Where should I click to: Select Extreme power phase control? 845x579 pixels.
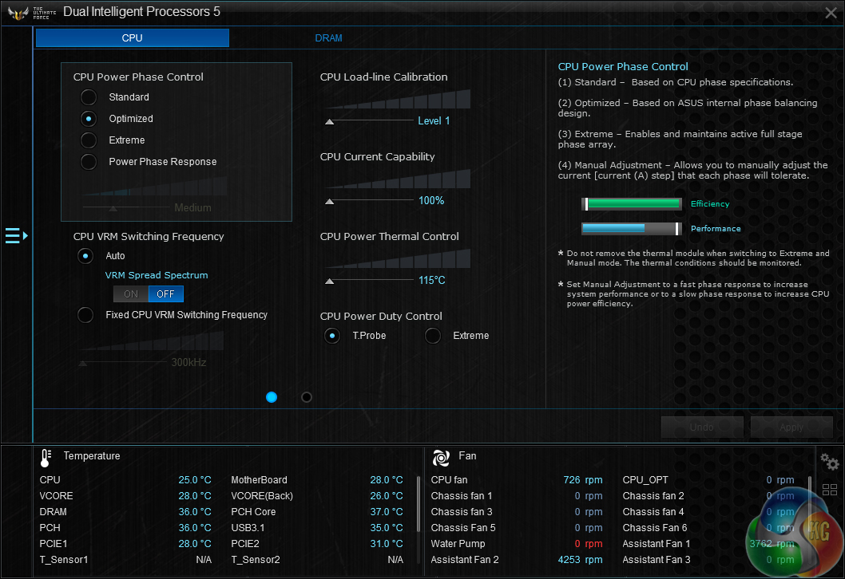[89, 140]
